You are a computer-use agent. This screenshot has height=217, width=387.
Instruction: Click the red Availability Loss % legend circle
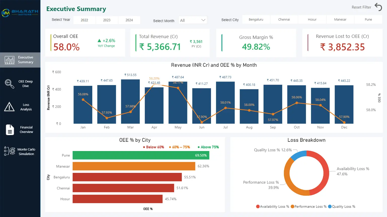[258, 206]
